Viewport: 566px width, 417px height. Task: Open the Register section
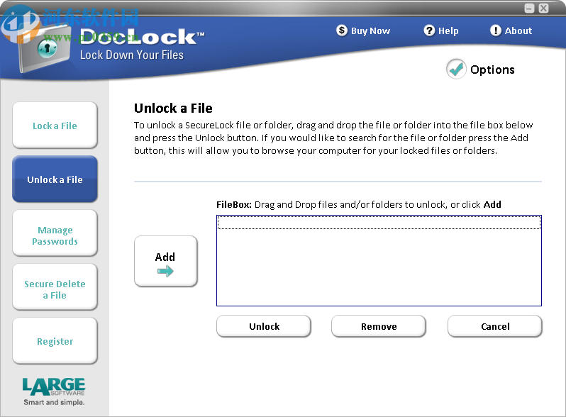tap(55, 341)
